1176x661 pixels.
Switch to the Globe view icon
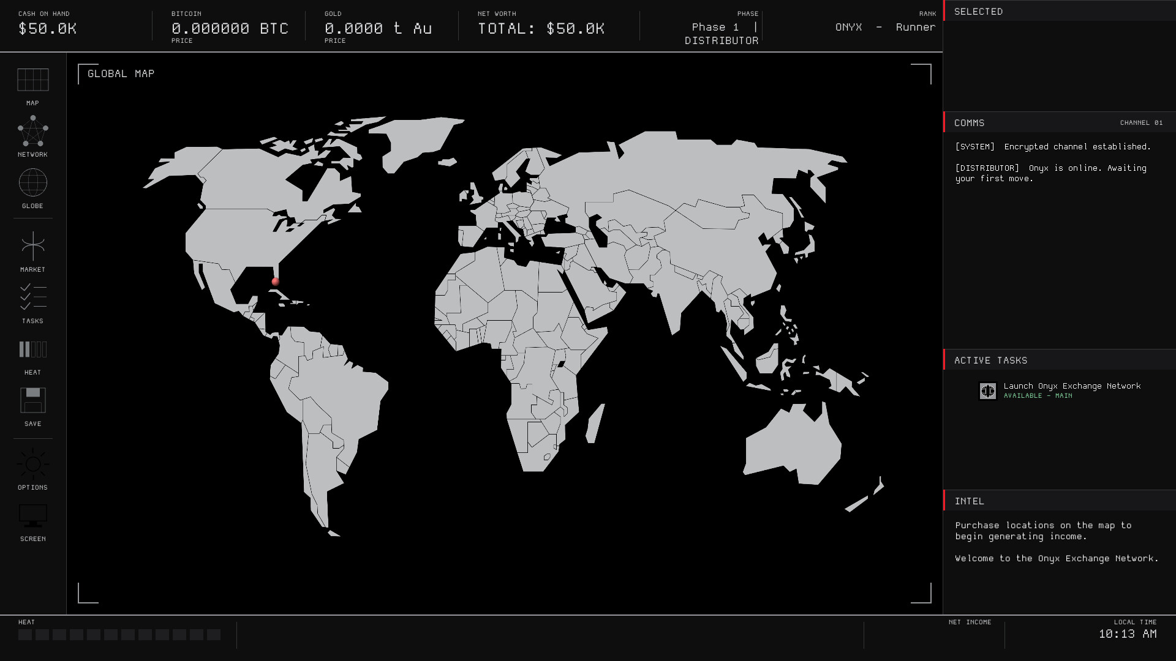32,182
